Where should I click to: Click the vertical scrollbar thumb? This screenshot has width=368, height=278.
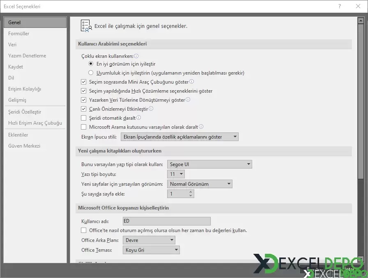point(361,101)
